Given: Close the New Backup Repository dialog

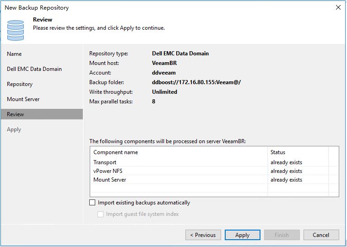Looking at the screenshot, I should coord(338,7).
